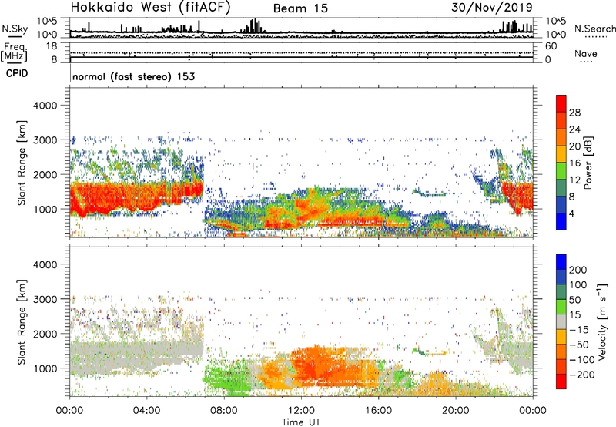Click "Velocity [m s-1]" colorbar title
The width and height of the screenshot is (616, 427).
pyautogui.click(x=601, y=321)
